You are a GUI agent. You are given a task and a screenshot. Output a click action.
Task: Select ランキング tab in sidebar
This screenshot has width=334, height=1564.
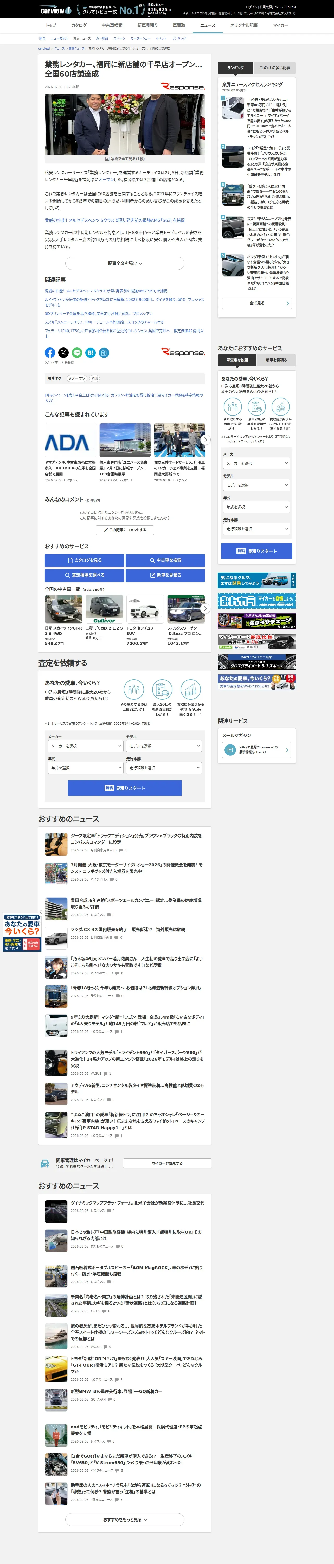[x=236, y=68]
